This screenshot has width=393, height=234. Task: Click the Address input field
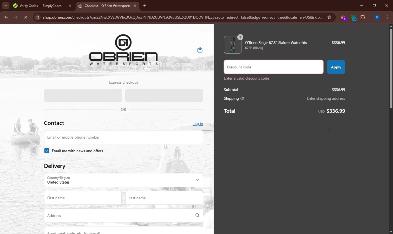point(123,215)
